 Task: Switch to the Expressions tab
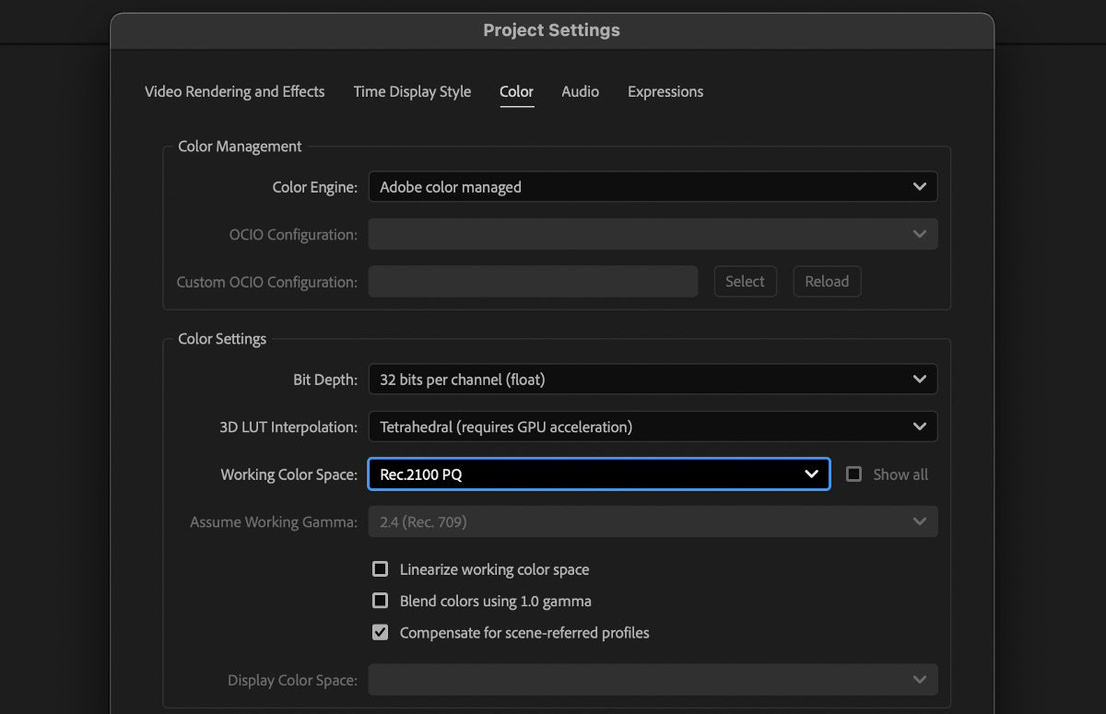[665, 91]
